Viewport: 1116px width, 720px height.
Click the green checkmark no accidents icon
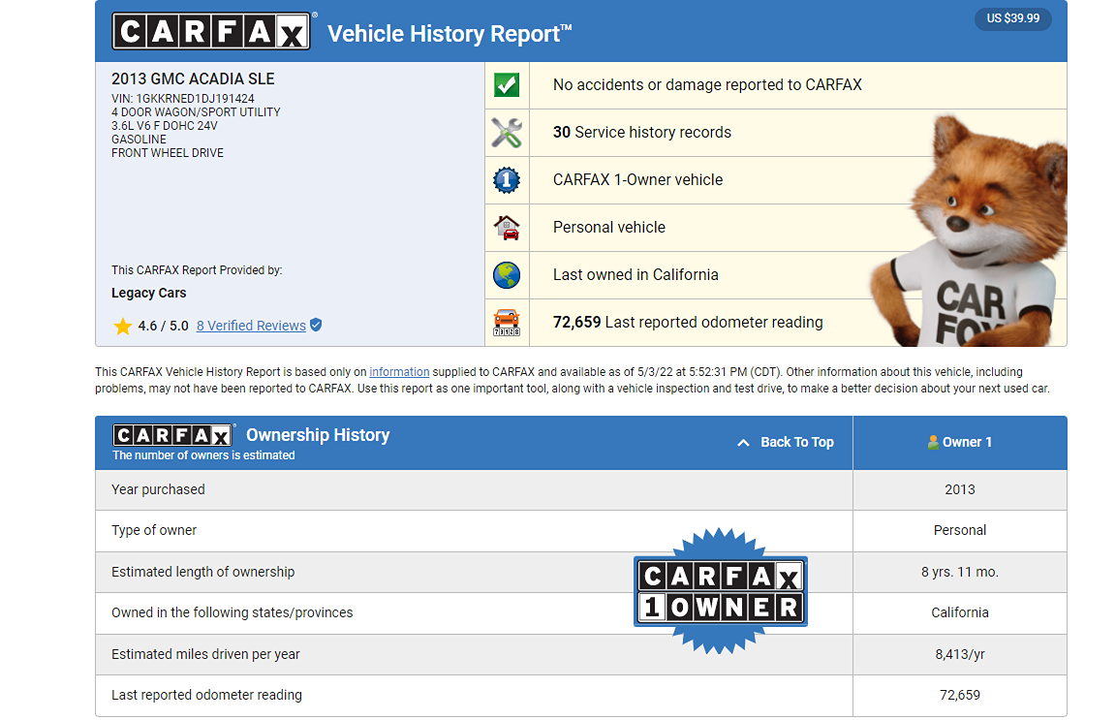tap(507, 85)
